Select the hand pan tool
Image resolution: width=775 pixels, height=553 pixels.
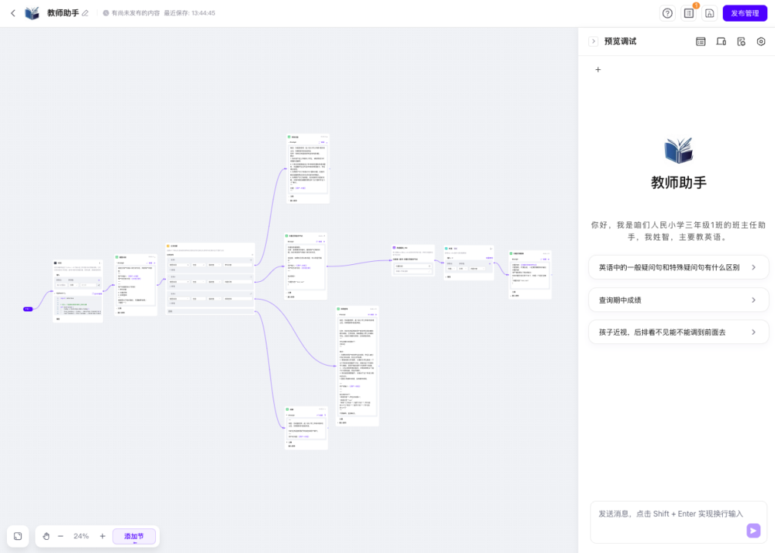46,536
